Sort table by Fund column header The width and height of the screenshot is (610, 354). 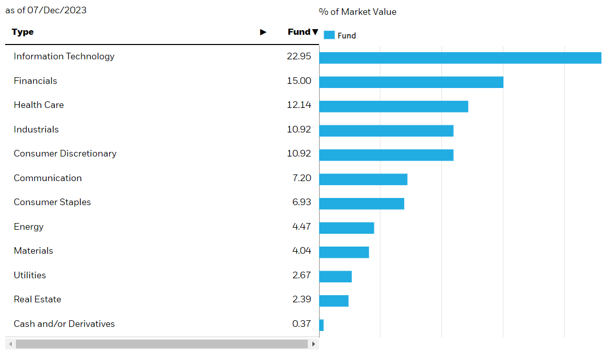point(299,32)
